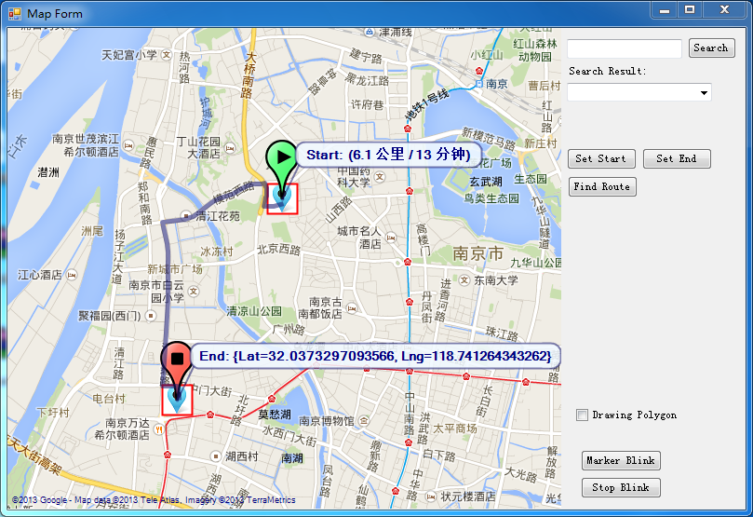Image resolution: width=753 pixels, height=517 pixels.
Task: Click the 南京市 city label
Action: tap(477, 253)
